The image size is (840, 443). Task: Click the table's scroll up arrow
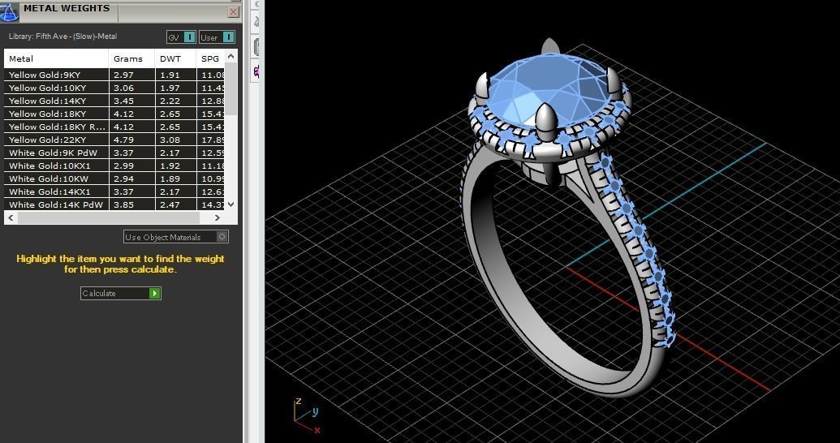pyautogui.click(x=230, y=56)
